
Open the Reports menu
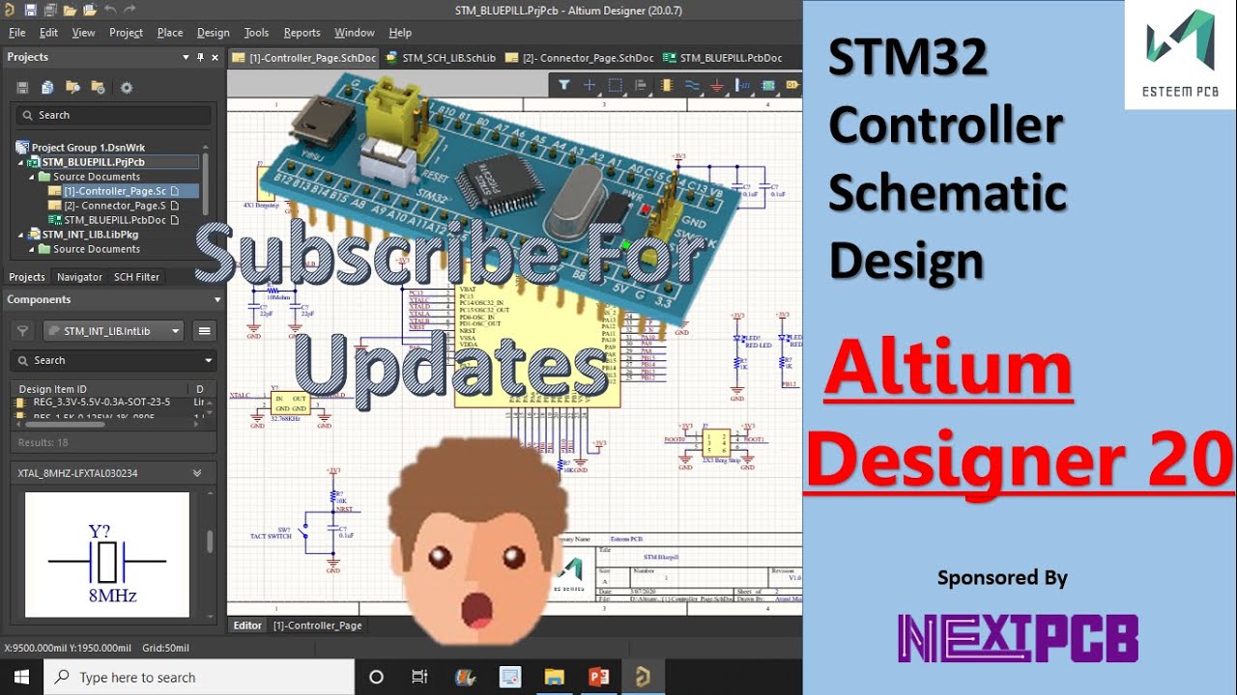tap(302, 32)
